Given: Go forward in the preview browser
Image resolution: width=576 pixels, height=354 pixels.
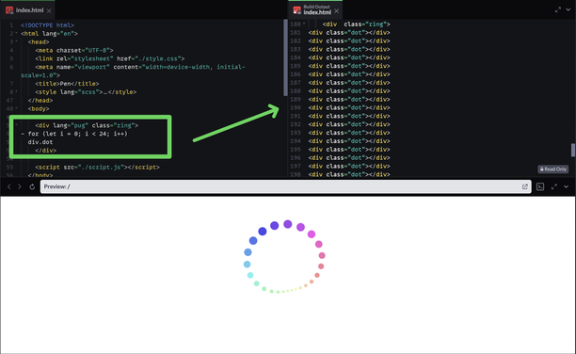Looking at the screenshot, I should (20, 186).
